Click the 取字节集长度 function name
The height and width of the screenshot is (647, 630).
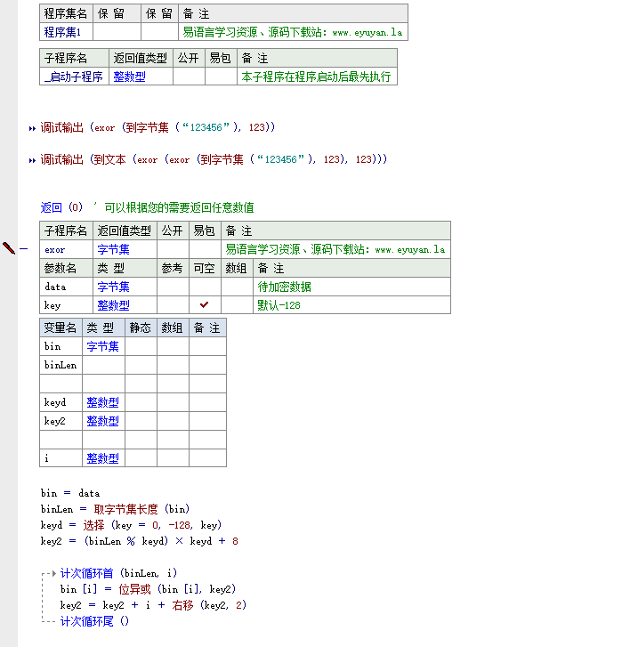point(125,509)
